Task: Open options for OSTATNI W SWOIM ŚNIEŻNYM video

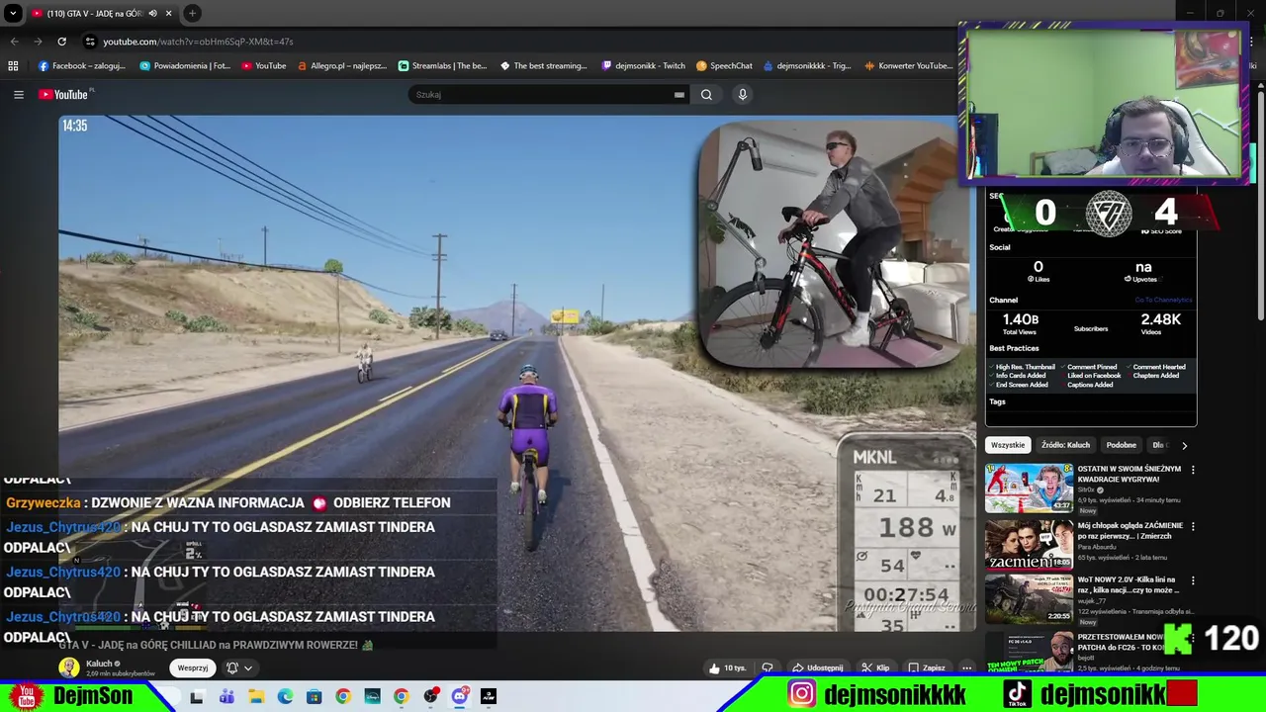Action: click(1192, 470)
